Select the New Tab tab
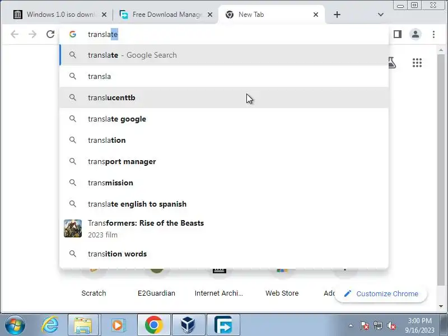448x336 pixels. tap(272, 15)
